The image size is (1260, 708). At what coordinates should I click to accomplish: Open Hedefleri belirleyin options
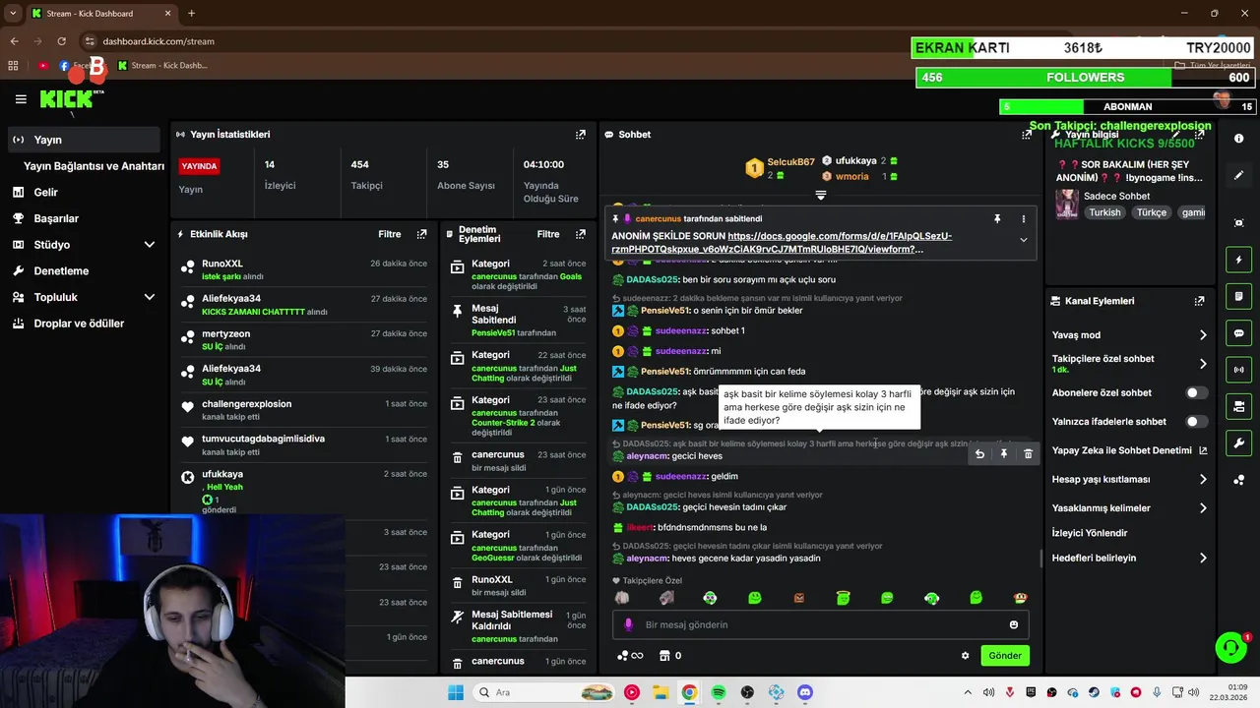pos(1129,558)
